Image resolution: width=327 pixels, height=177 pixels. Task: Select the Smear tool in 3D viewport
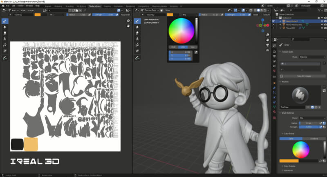(x=137, y=33)
